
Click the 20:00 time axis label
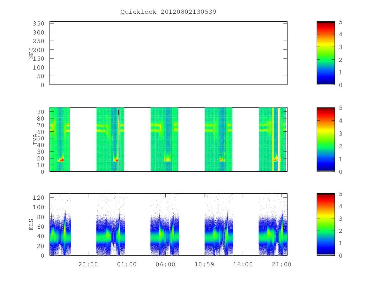tap(88, 264)
